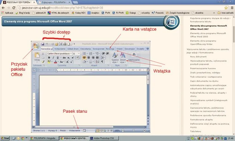Click the Blog Wandy bookmark
Screen dimensions: 235x141
23,13
